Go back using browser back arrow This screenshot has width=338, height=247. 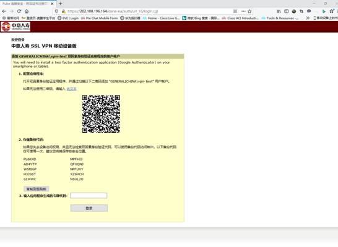[4, 11]
